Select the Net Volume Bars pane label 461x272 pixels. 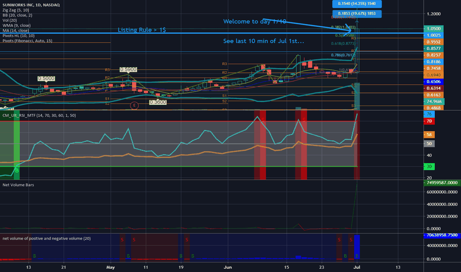(18, 185)
